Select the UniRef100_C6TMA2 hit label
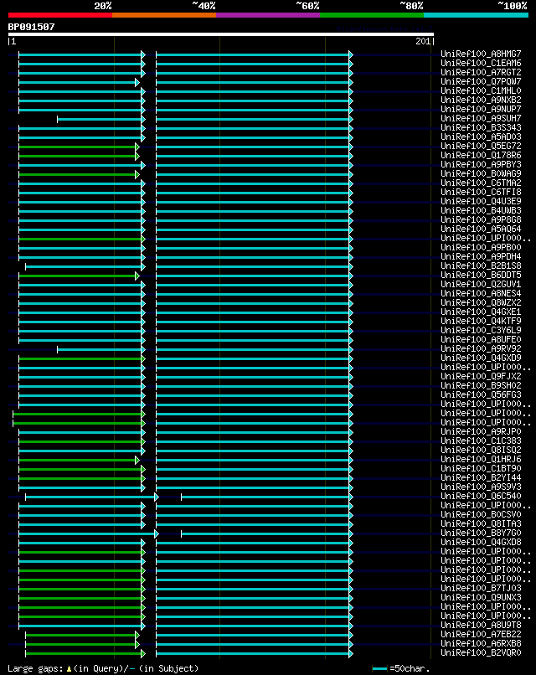 coord(481,183)
